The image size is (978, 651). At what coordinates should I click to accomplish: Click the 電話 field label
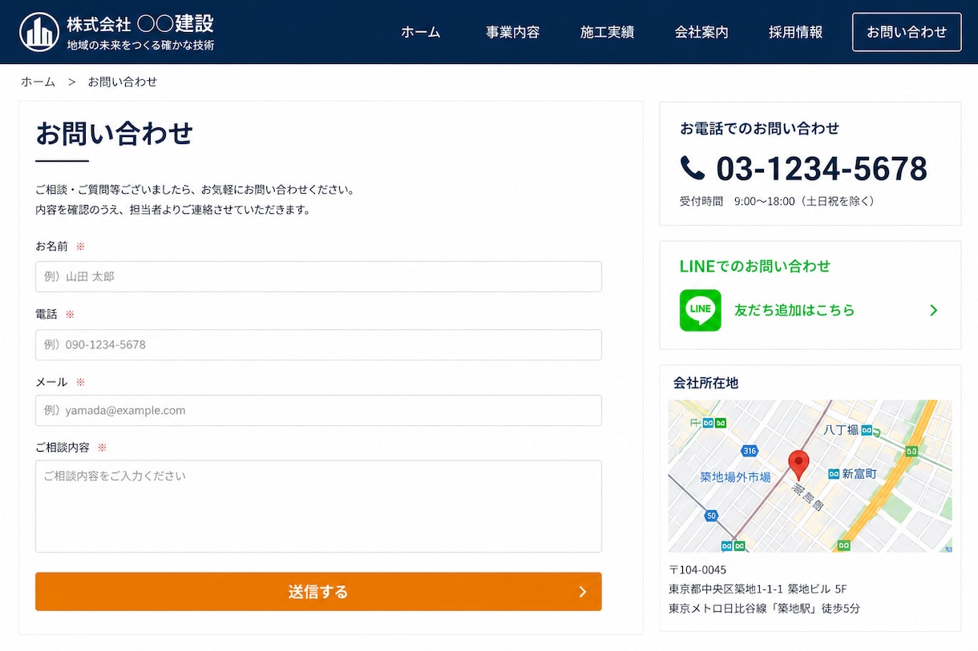pyautogui.click(x=46, y=315)
